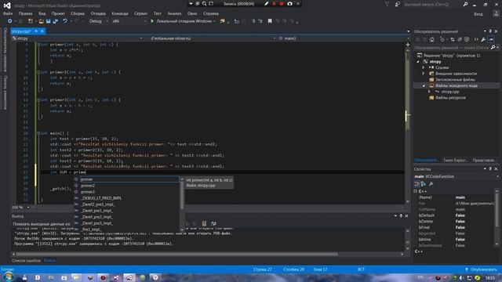Click the Save file toolbar icon
The height and width of the screenshot is (282, 502).
[x=48, y=21]
